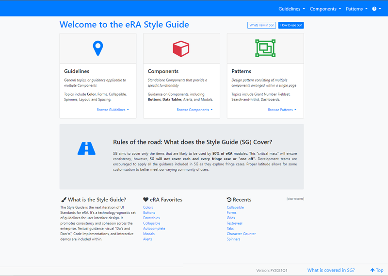The width and height of the screenshot is (388, 276).
Task: Click the blue map pin Guidelines icon
Action: [x=98, y=48]
